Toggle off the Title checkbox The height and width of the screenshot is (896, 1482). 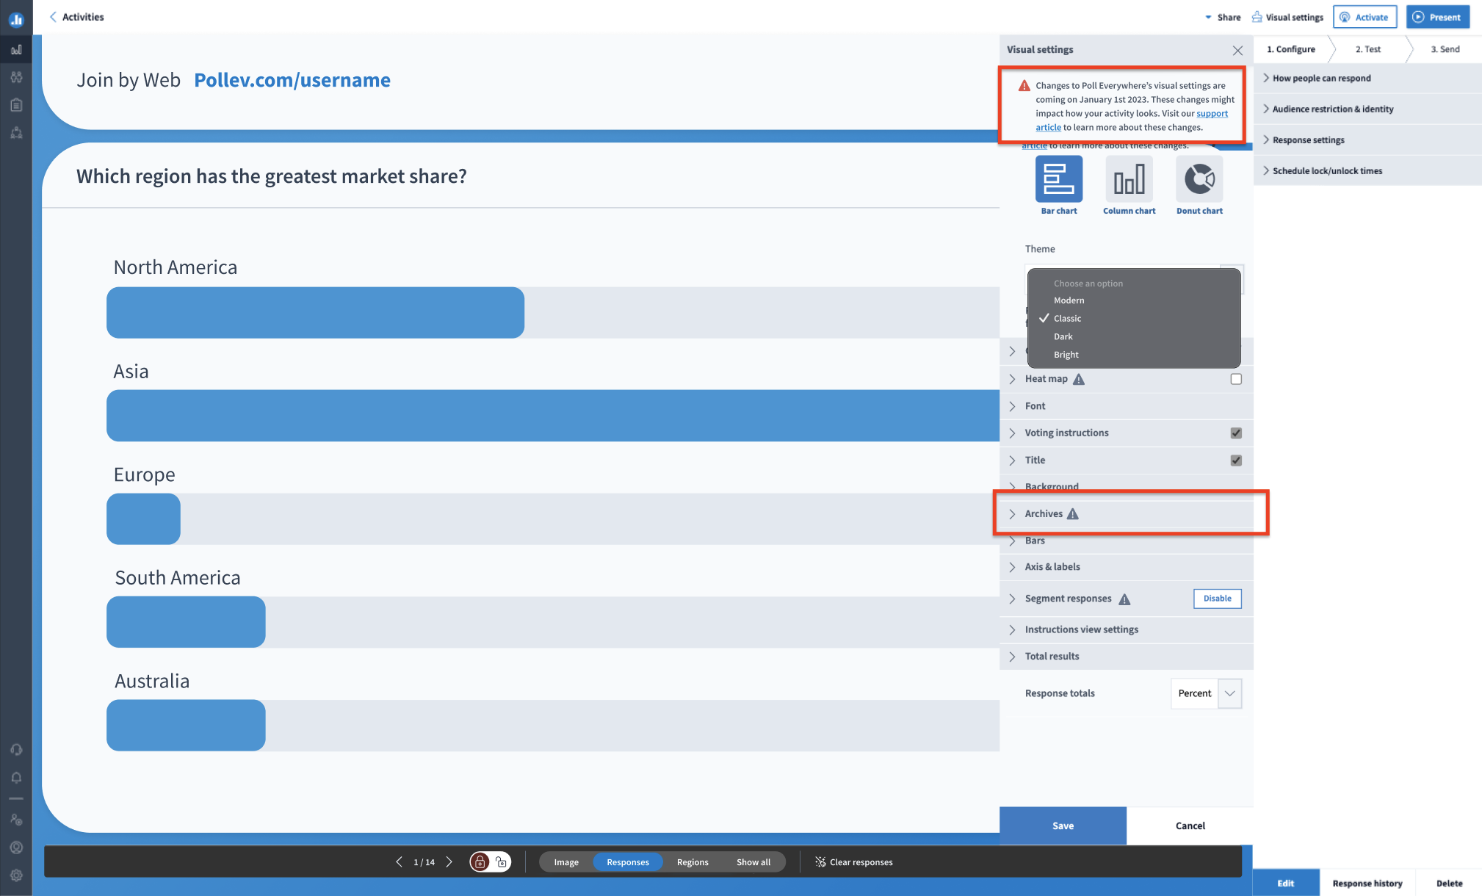1236,460
